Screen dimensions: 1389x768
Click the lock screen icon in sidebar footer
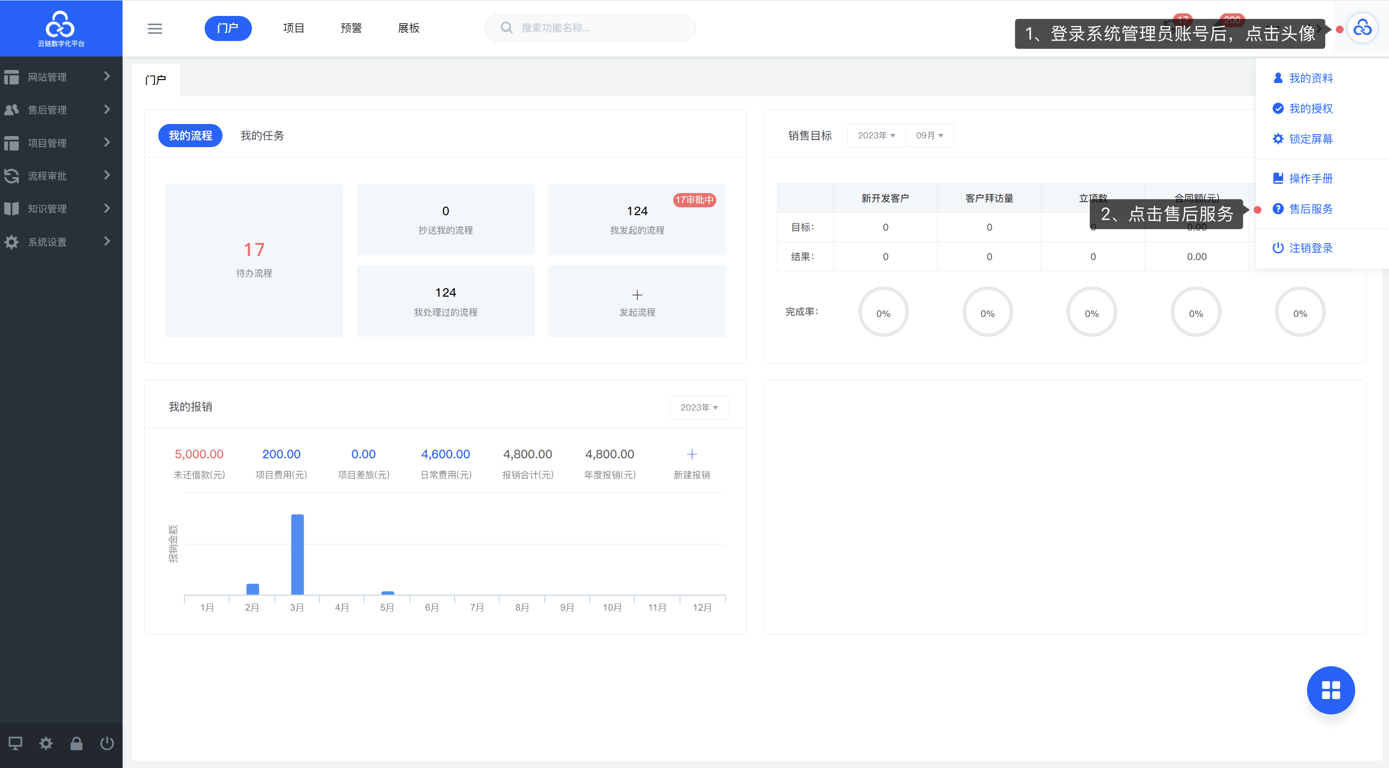[77, 743]
